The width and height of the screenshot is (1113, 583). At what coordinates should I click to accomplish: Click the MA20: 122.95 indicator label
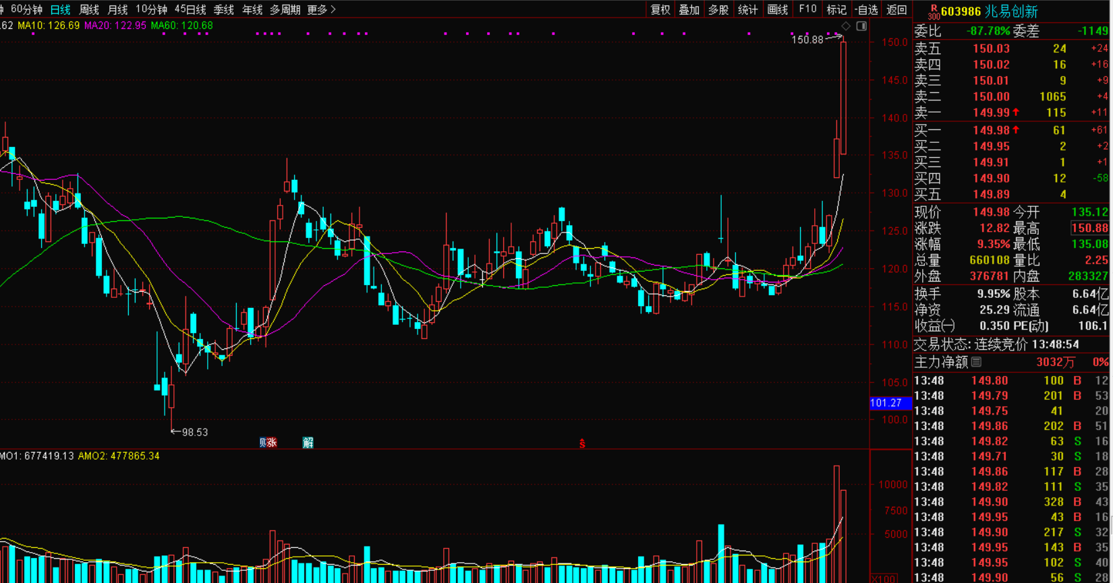(x=115, y=26)
